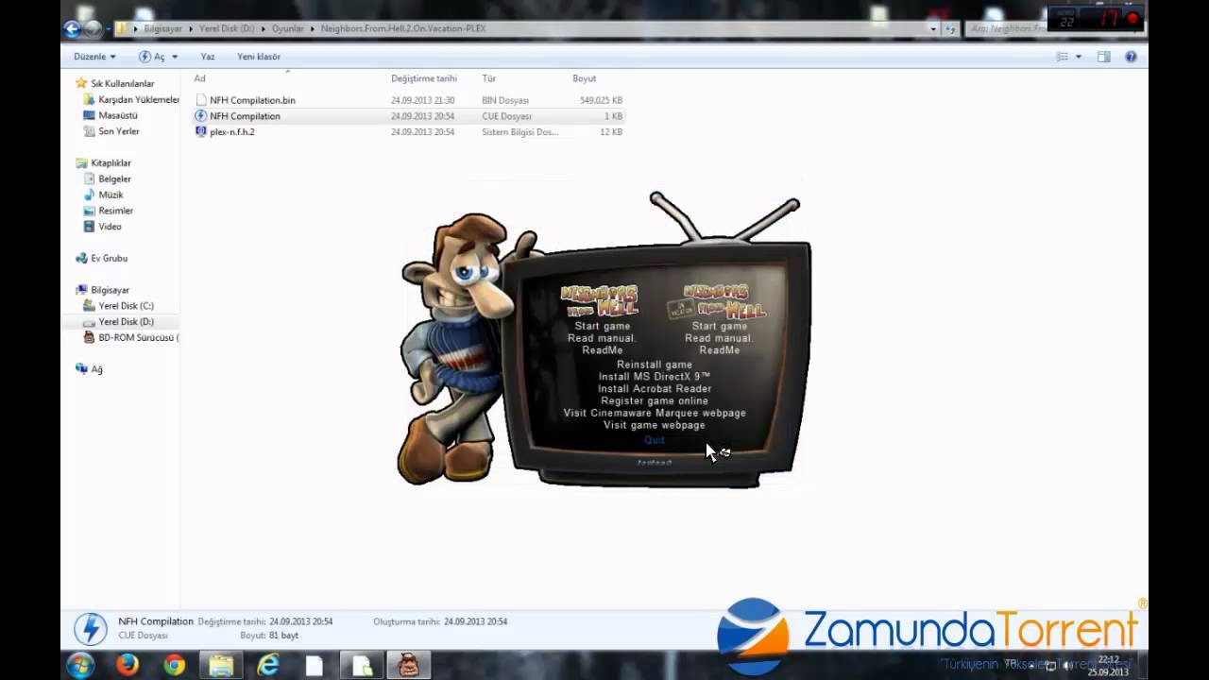Select Ağ in the navigation pane
Screen dimensions: 1209x680
click(x=96, y=369)
